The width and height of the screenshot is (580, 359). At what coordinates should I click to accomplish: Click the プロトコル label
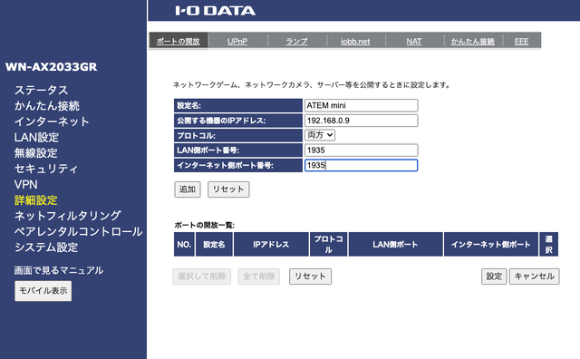238,135
